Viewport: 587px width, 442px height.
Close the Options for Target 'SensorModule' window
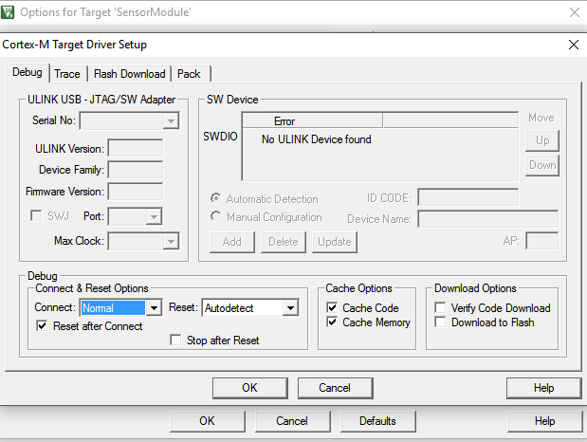pos(575,12)
